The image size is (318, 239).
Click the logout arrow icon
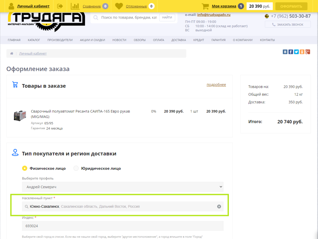point(60,6)
